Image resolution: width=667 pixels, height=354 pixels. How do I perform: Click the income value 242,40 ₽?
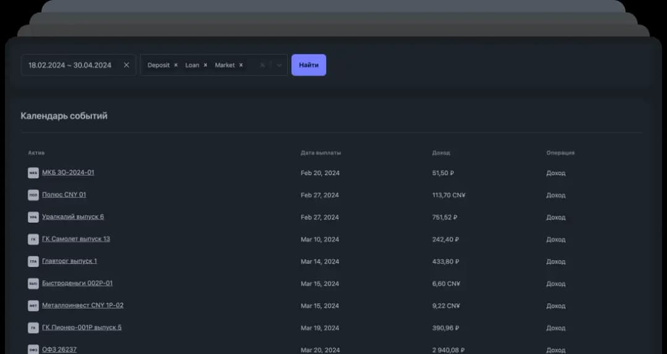tap(445, 239)
